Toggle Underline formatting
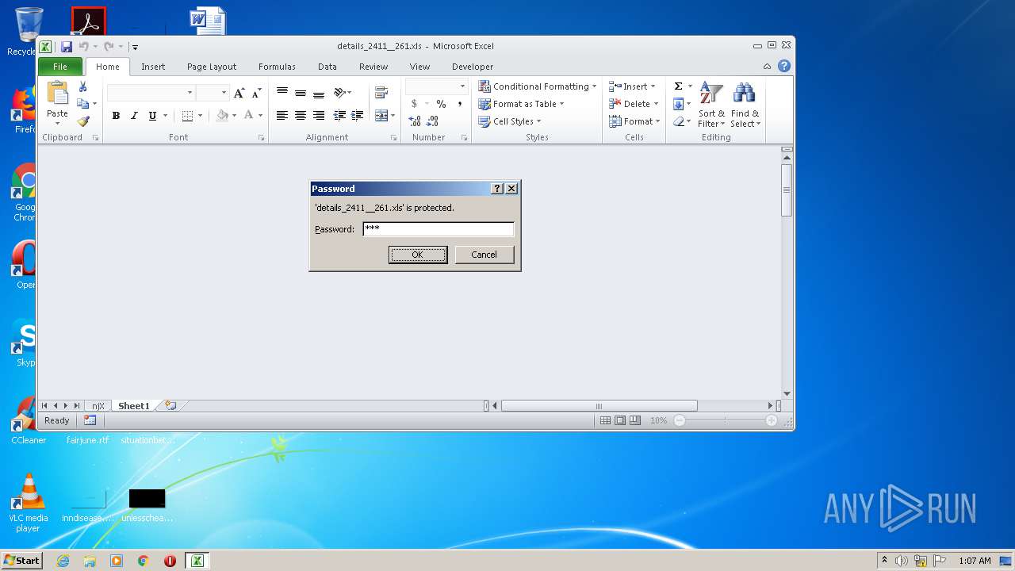1015x571 pixels. pos(152,116)
